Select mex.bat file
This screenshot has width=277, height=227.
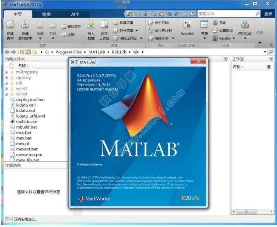pyautogui.click(x=21, y=138)
